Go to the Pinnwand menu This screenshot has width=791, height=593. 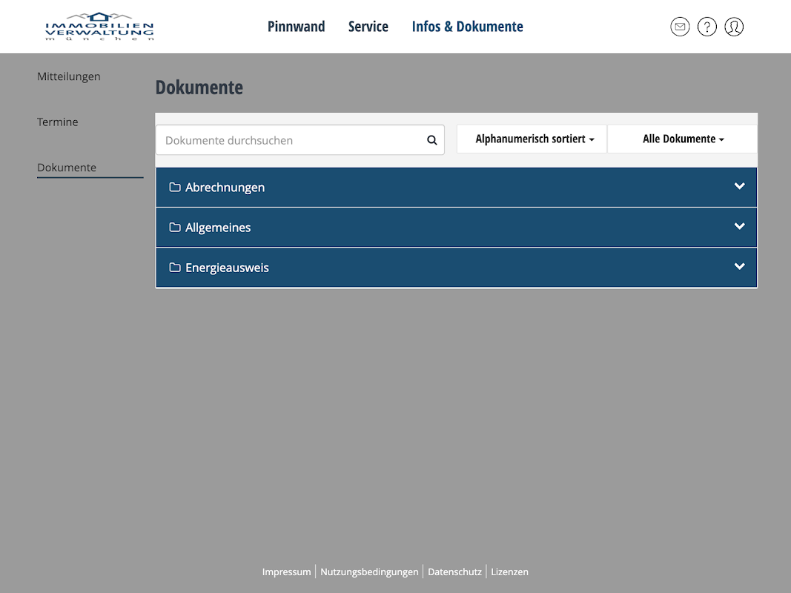coord(296,27)
